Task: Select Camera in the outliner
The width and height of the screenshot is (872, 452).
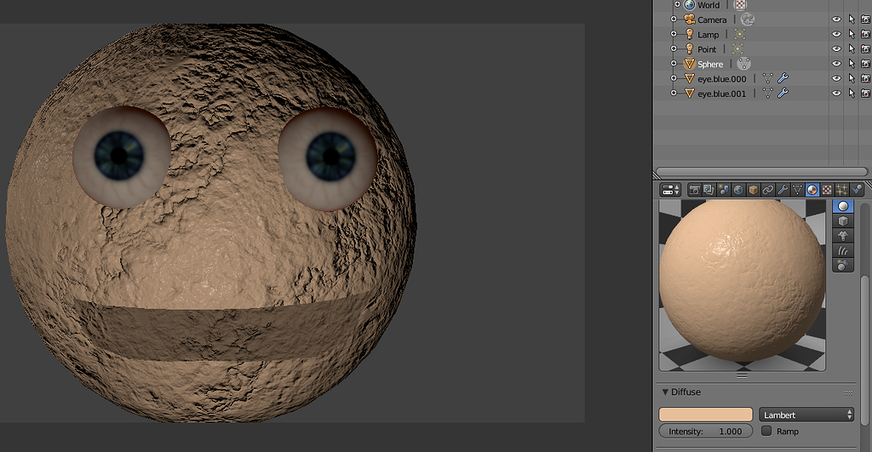Action: point(712,20)
